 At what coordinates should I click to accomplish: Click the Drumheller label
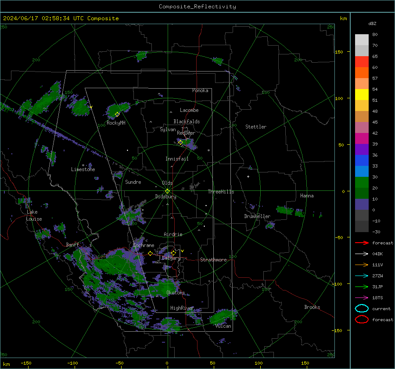coord(257,216)
